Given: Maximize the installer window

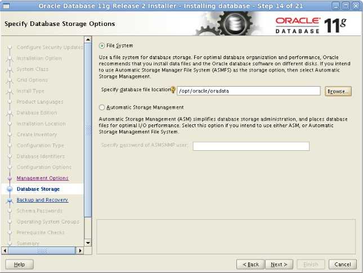Looking at the screenshot, I should 346,6.
